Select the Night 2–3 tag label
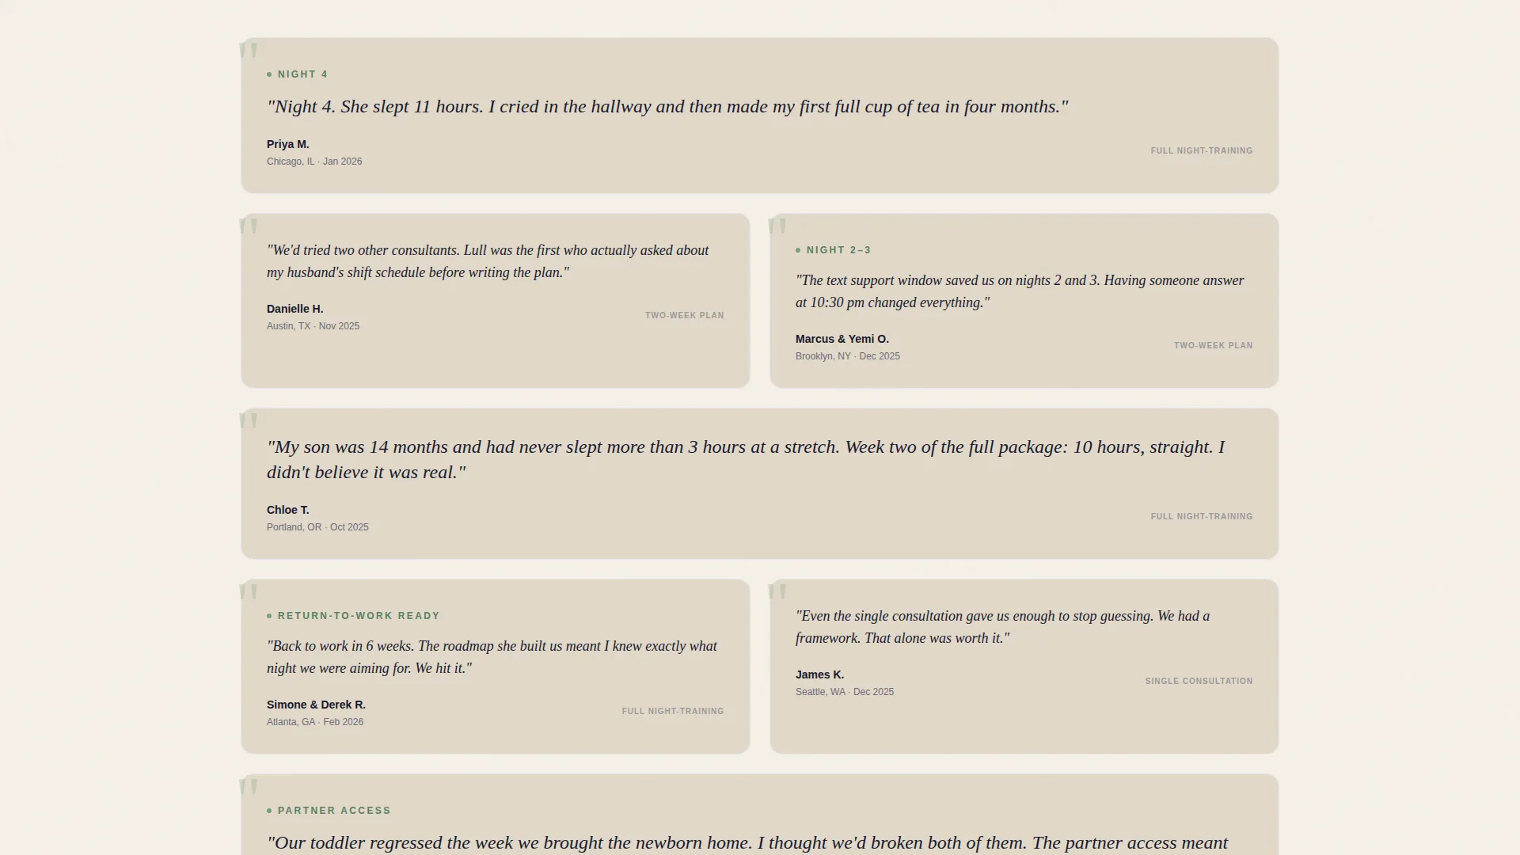The image size is (1520, 855). coord(838,250)
